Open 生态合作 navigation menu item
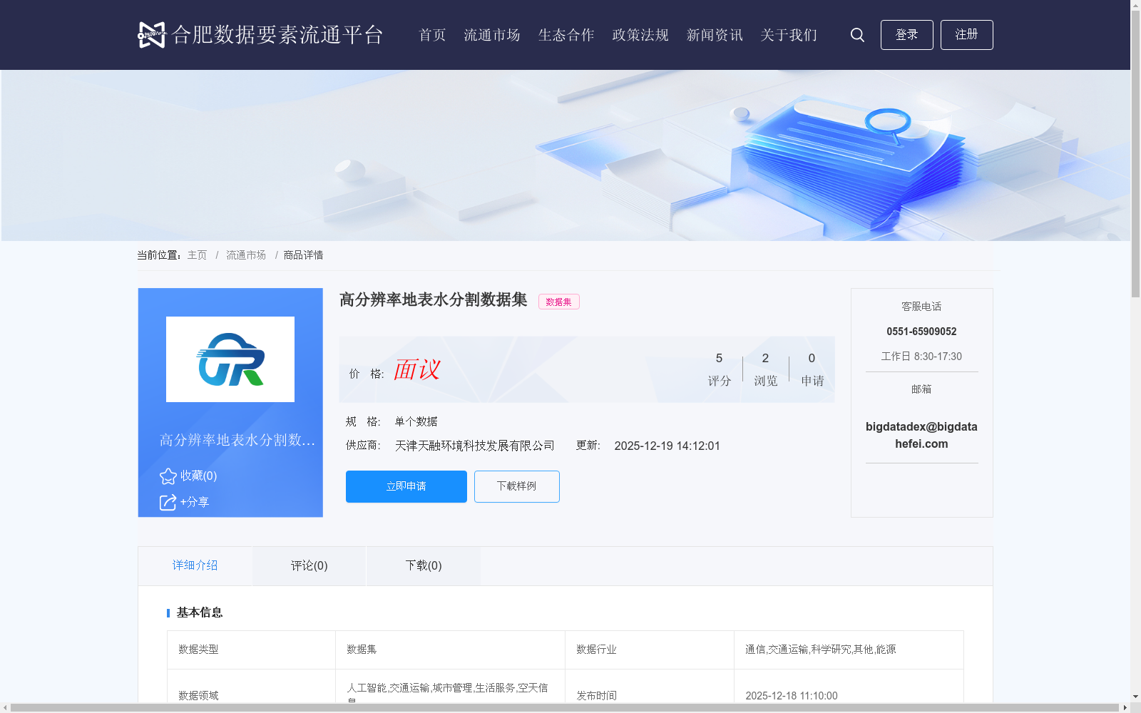The width and height of the screenshot is (1141, 713). point(566,35)
